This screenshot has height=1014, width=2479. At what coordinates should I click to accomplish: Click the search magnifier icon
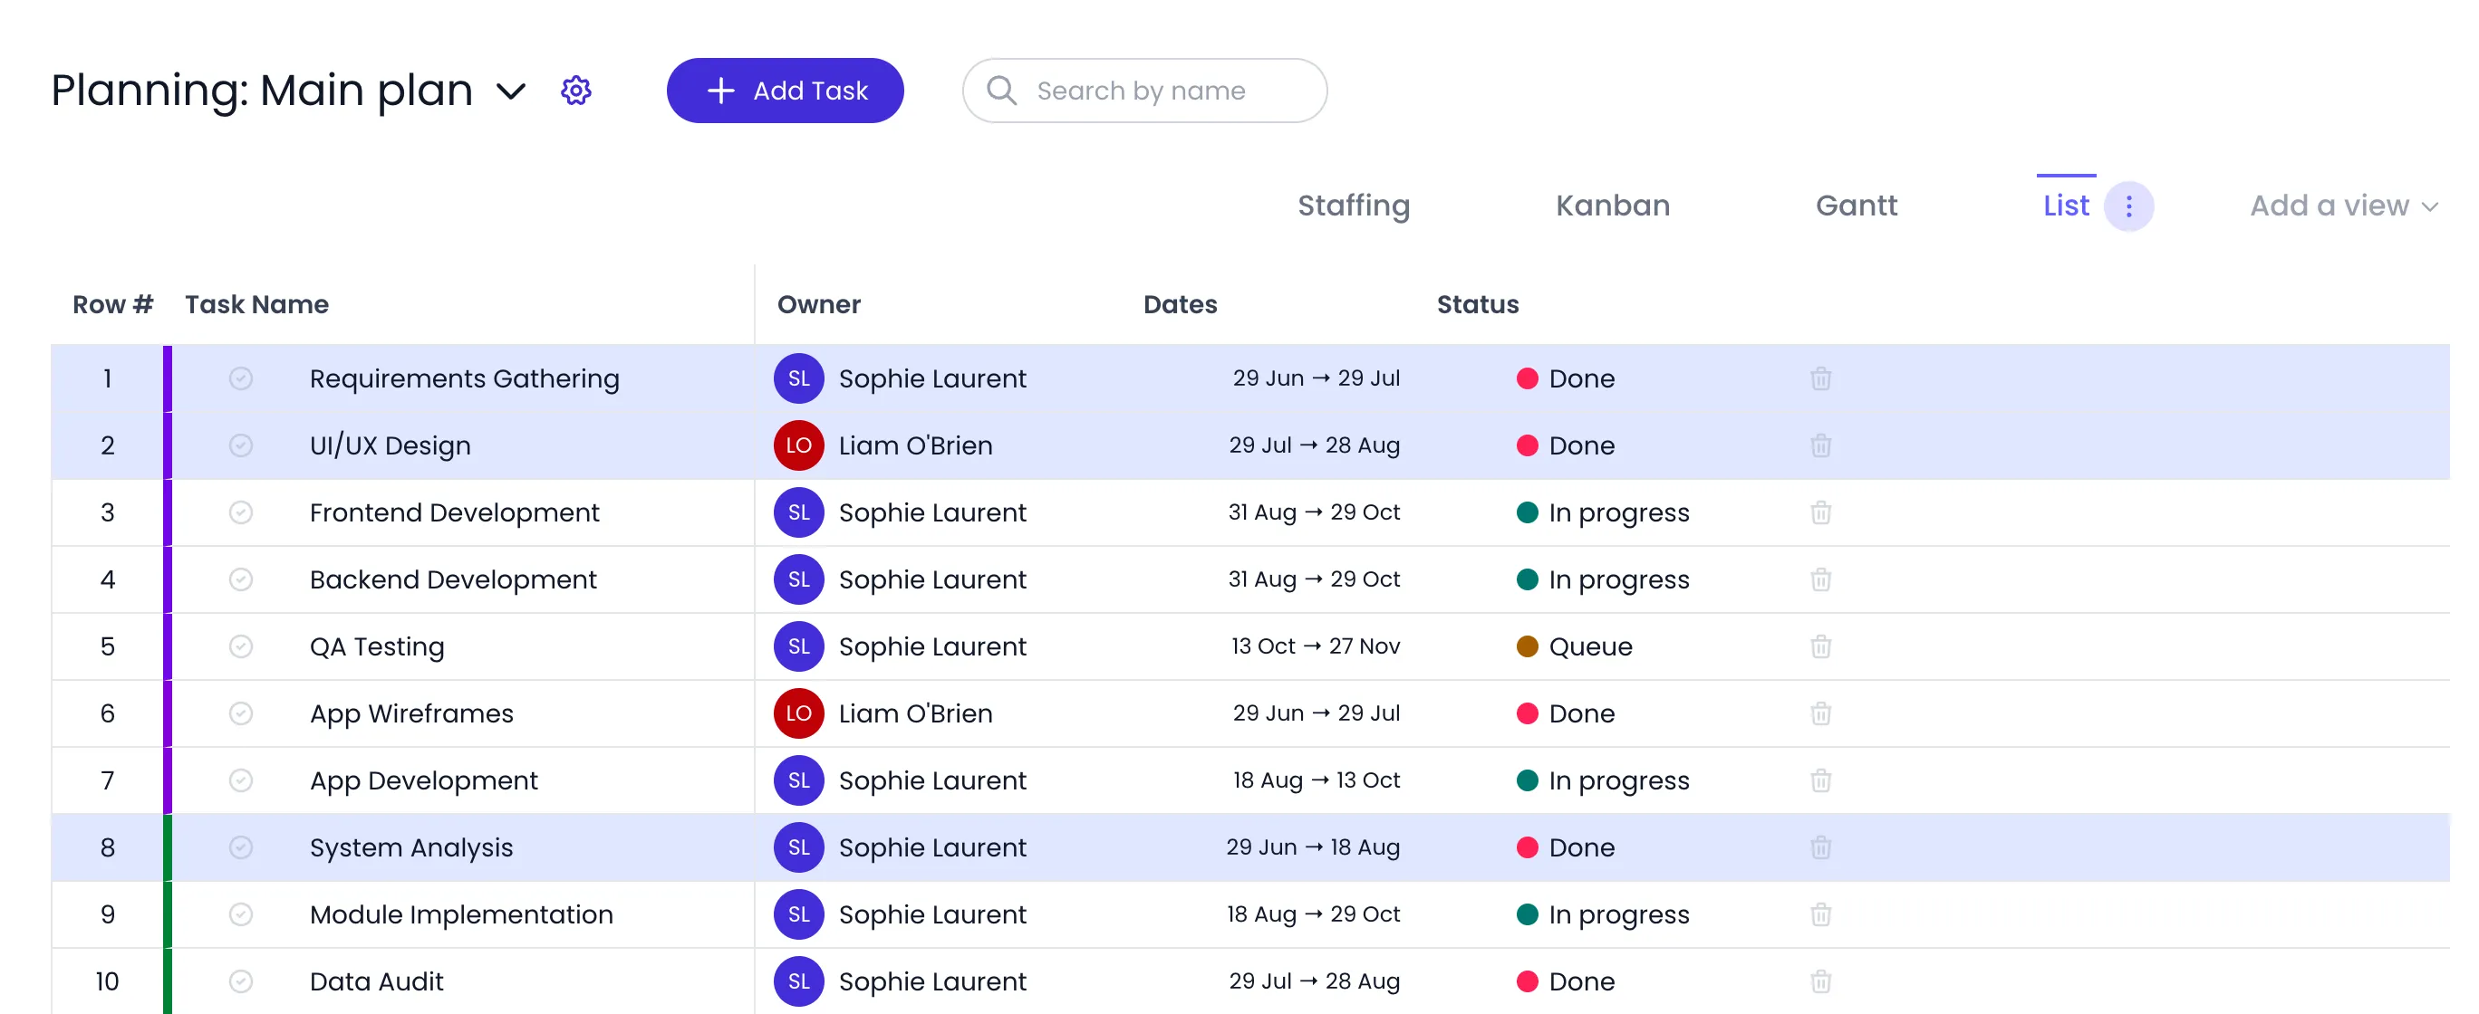click(x=1001, y=91)
